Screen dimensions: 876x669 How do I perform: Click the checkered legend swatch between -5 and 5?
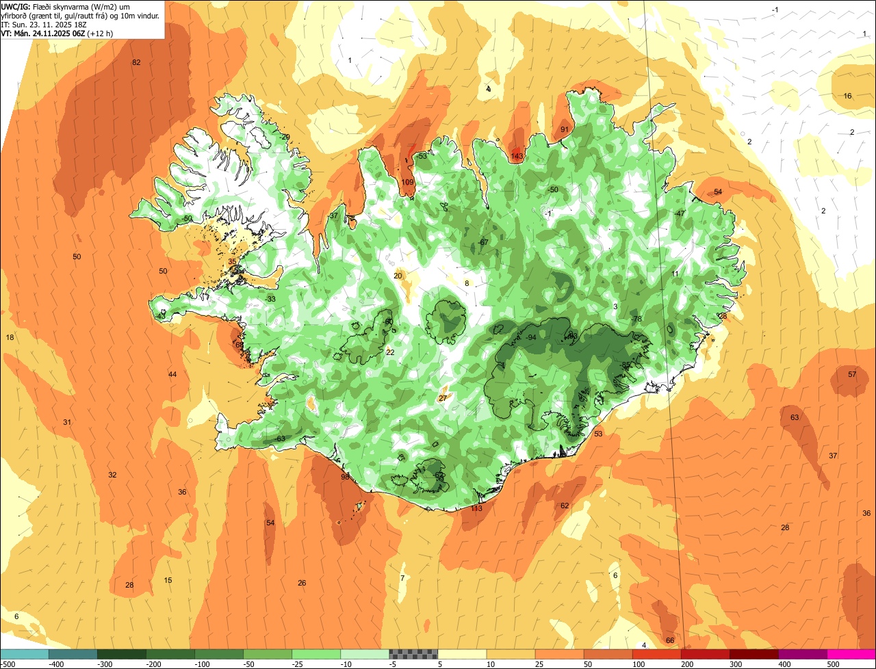coord(413,655)
